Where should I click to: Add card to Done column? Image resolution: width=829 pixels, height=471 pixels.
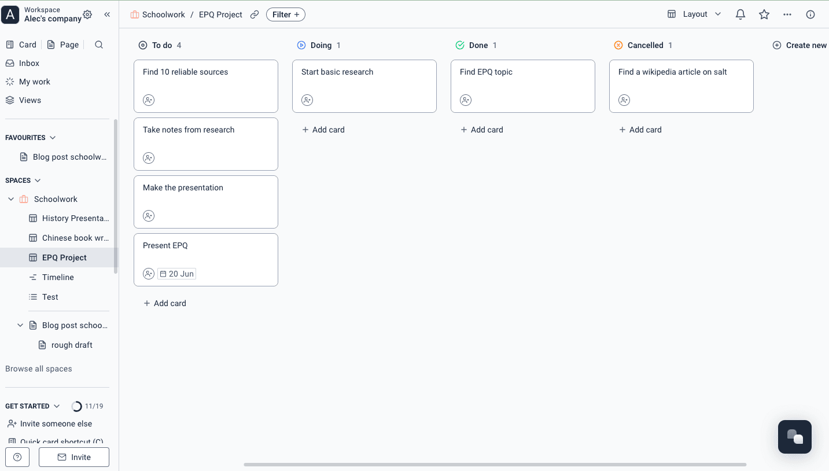point(482,130)
